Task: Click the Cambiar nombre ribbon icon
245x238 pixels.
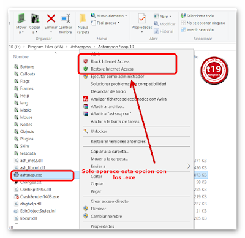Action: (66, 18)
